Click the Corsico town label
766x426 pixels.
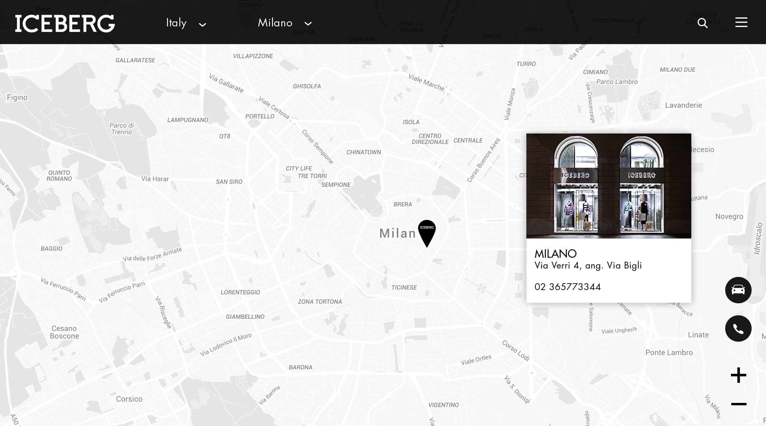coord(129,399)
